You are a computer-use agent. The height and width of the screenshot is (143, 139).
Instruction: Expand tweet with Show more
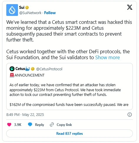pyautogui.click(x=107, y=57)
